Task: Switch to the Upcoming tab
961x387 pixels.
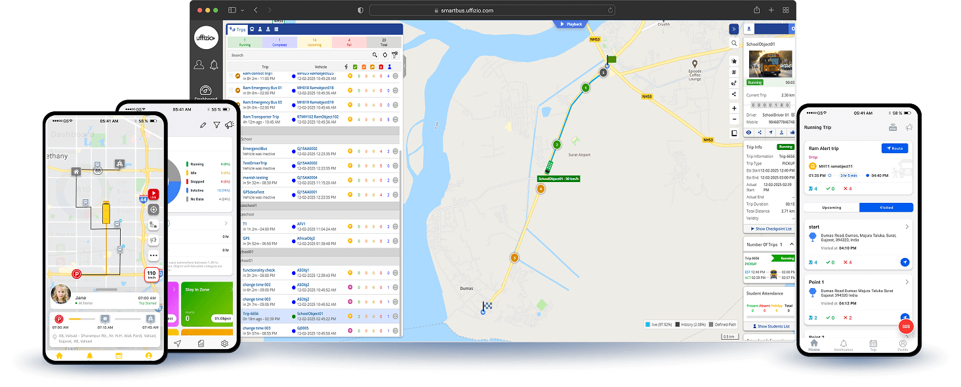Action: [x=831, y=208]
